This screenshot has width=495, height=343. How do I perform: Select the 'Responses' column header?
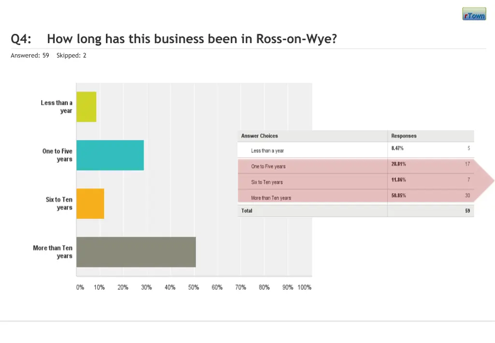pos(404,136)
